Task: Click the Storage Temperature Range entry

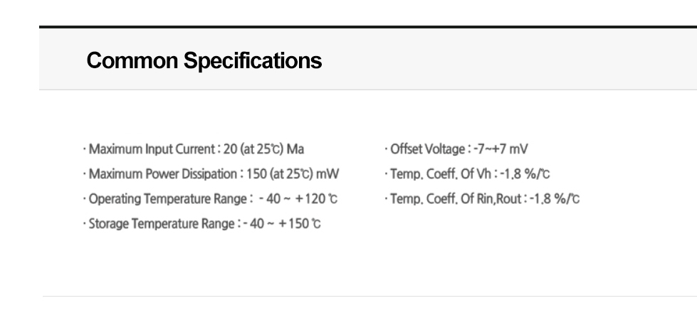Action: pos(201,224)
